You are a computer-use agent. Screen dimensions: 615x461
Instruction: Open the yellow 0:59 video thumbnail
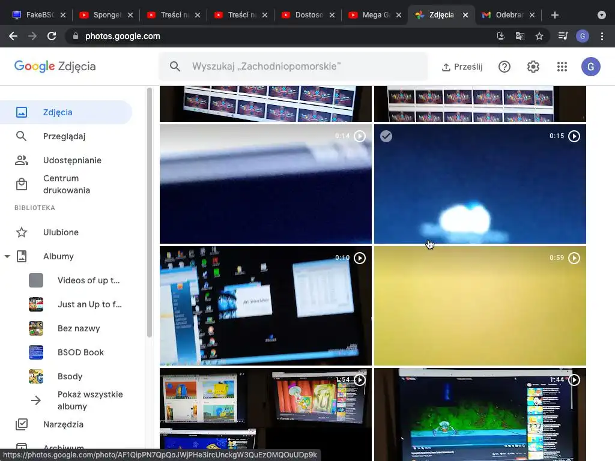point(480,306)
